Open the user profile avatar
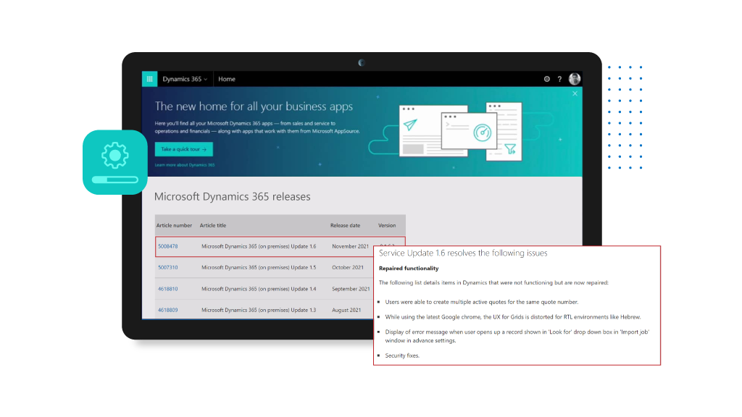The height and width of the screenshot is (417, 742). click(x=575, y=79)
